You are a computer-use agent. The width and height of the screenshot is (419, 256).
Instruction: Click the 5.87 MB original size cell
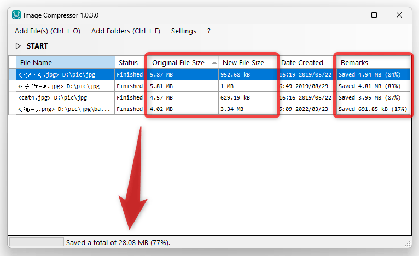(183, 74)
